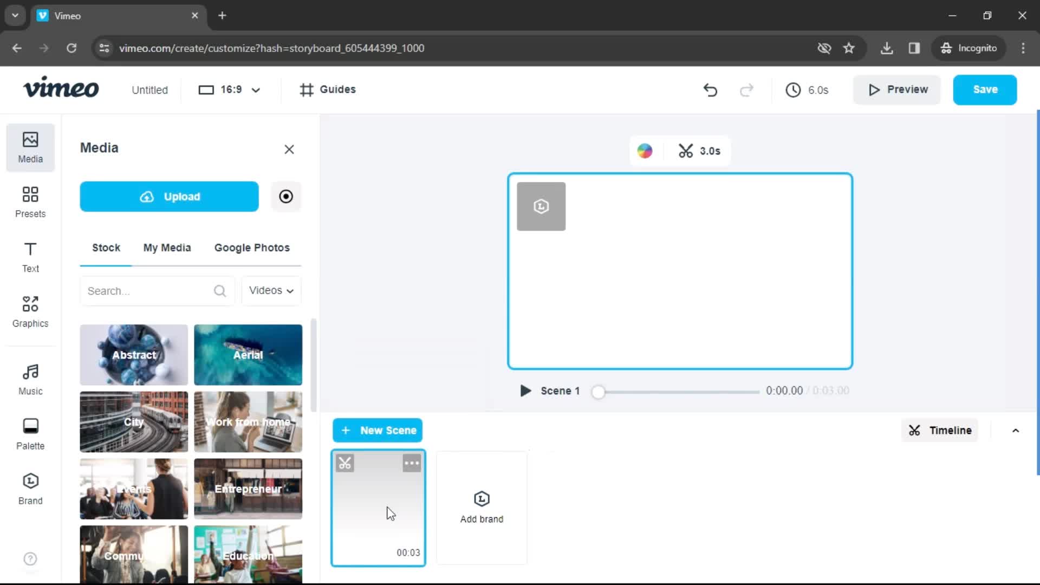
Task: Click the Entrepreneur stock video thumbnail
Action: [x=248, y=489]
